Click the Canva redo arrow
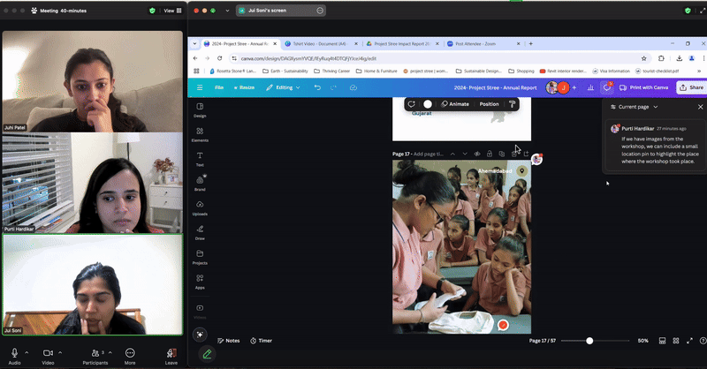 point(334,87)
